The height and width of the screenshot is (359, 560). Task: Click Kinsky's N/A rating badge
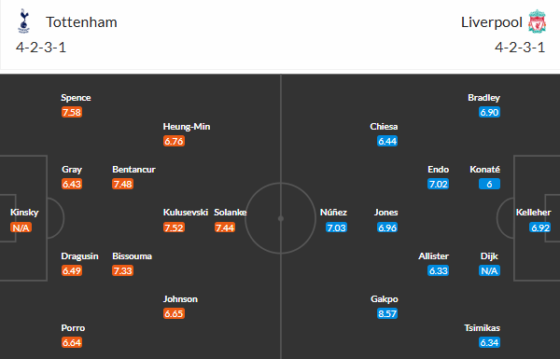pos(21,228)
